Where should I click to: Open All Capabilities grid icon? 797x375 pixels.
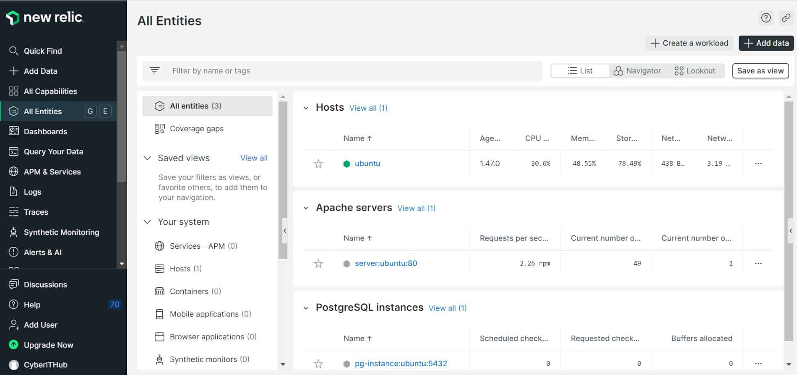[13, 91]
